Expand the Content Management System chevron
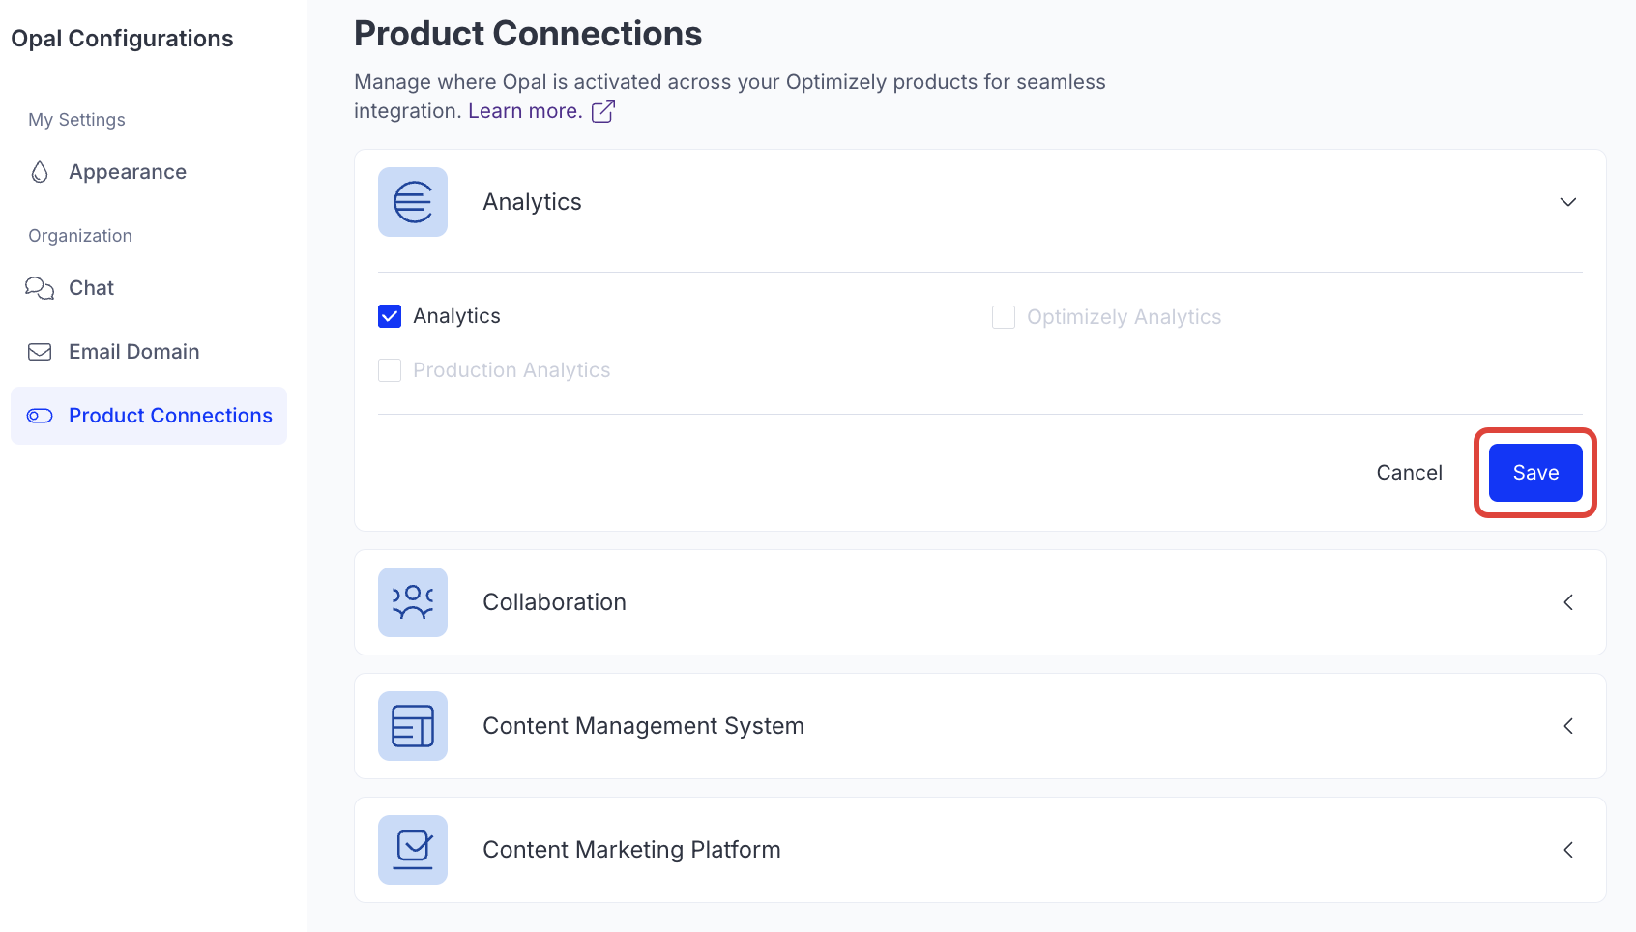Screen dimensions: 1636x932 1568,726
